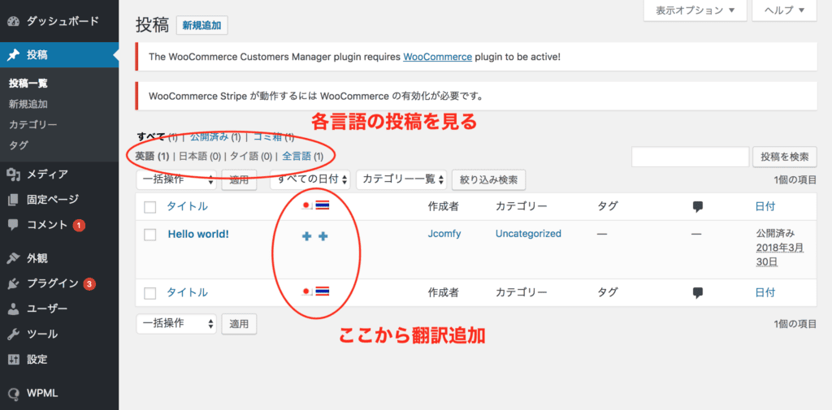This screenshot has width=832, height=410.
Task: Click the user icon beside ユーザー
Action: 15,309
